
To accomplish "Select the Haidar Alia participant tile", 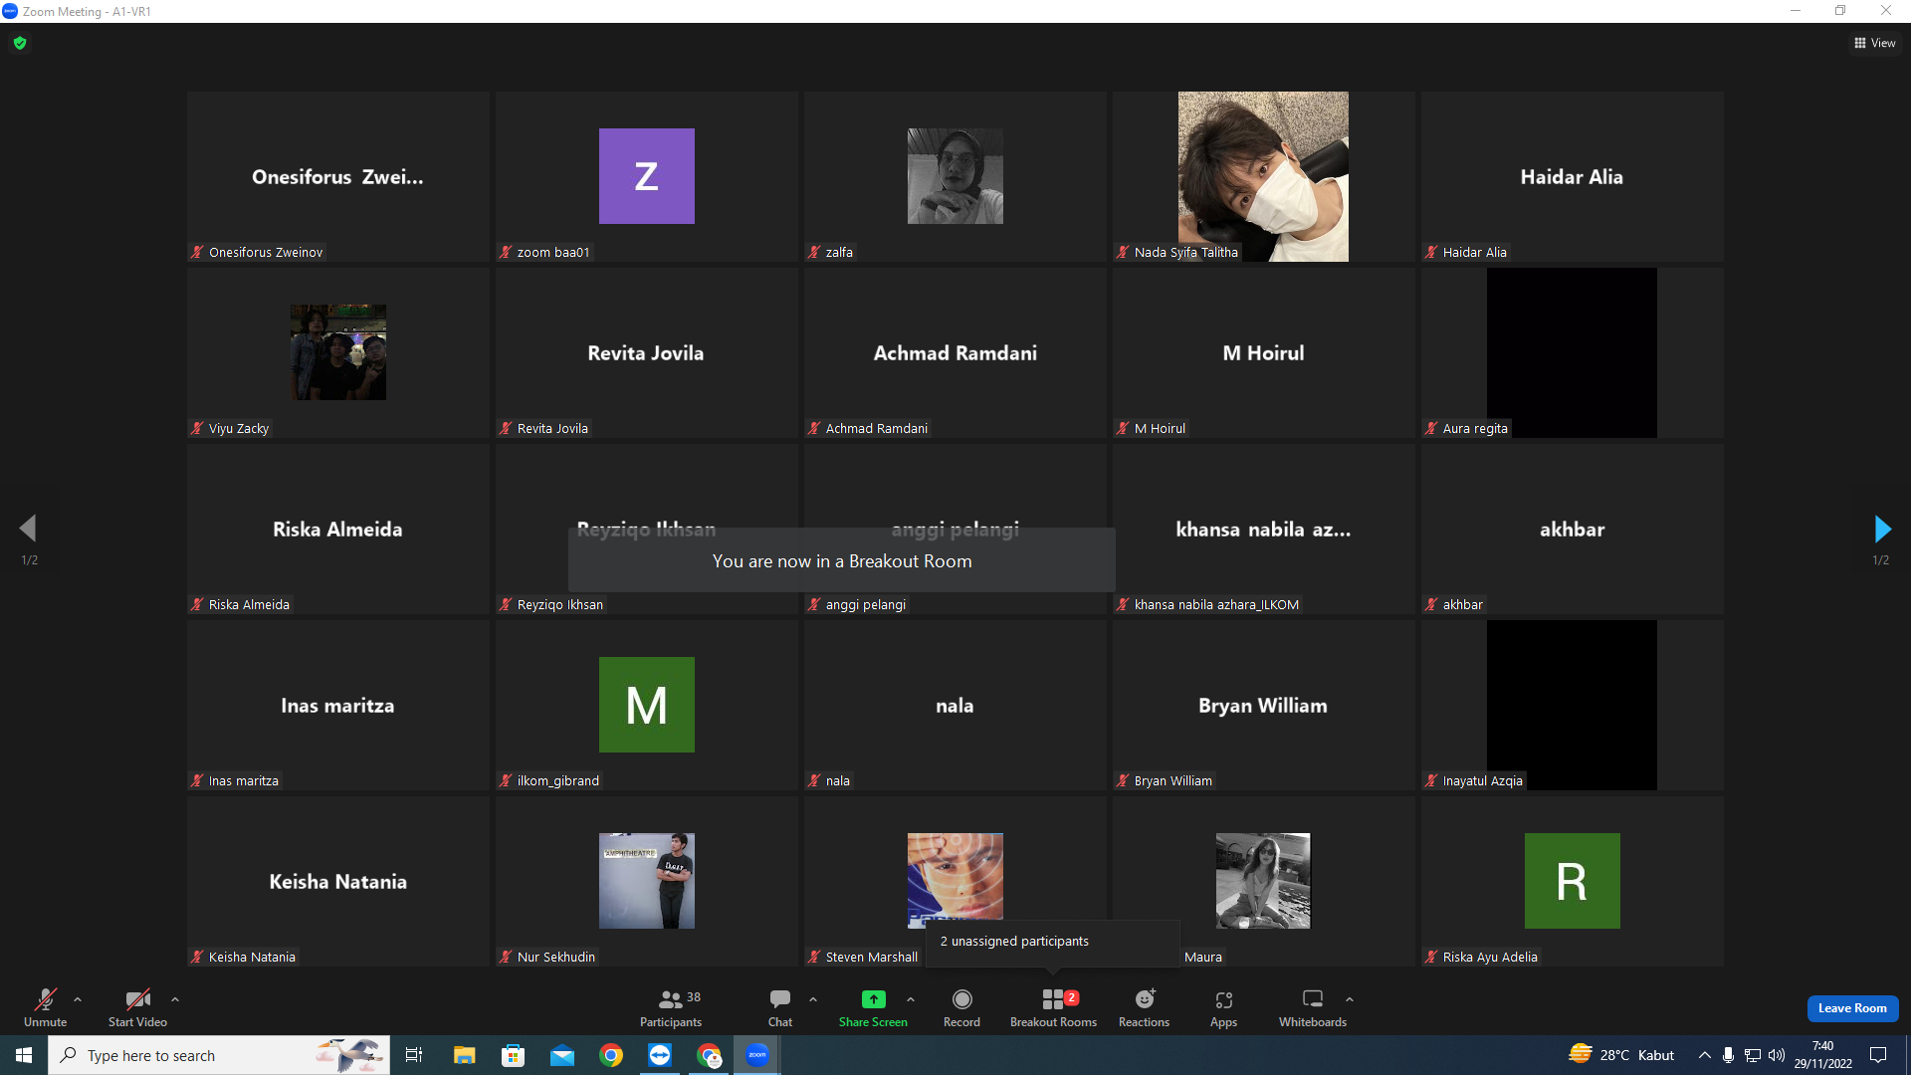I will pos(1573,177).
